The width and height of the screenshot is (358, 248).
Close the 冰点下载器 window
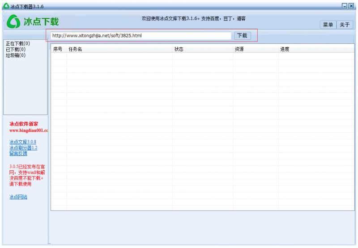point(351,6)
